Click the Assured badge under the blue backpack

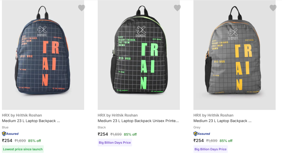point(10,134)
